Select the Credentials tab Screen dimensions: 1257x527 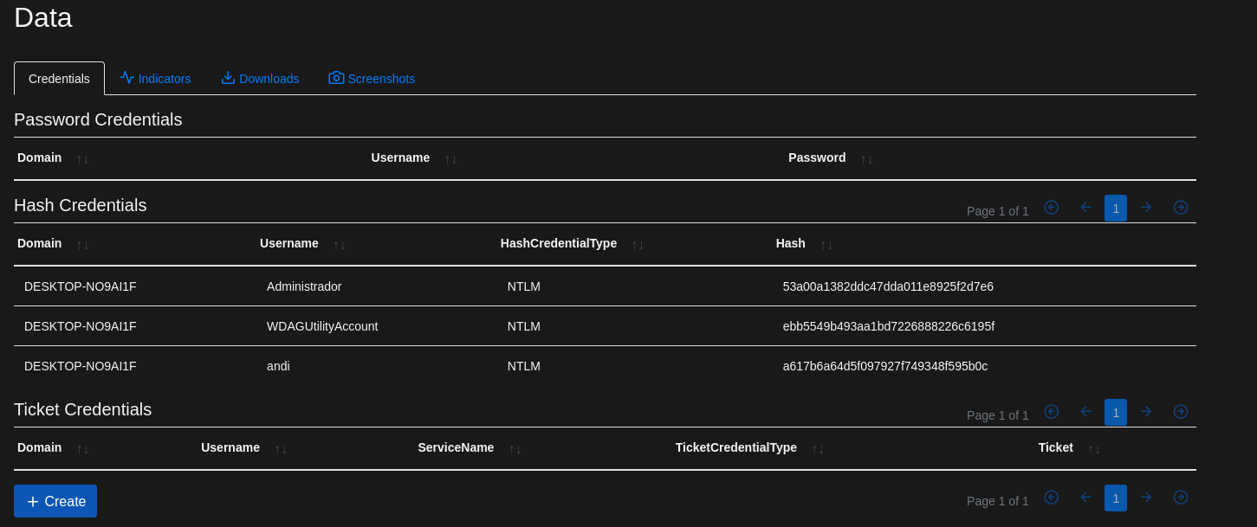[59, 79]
